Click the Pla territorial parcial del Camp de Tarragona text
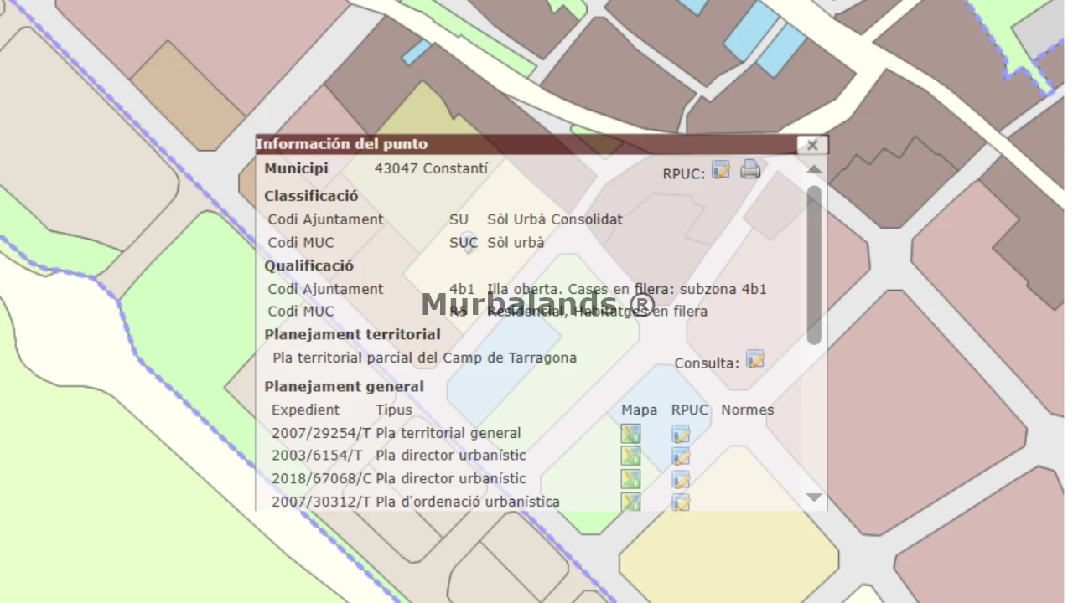Viewport: 1073px width, 603px height. click(x=424, y=358)
